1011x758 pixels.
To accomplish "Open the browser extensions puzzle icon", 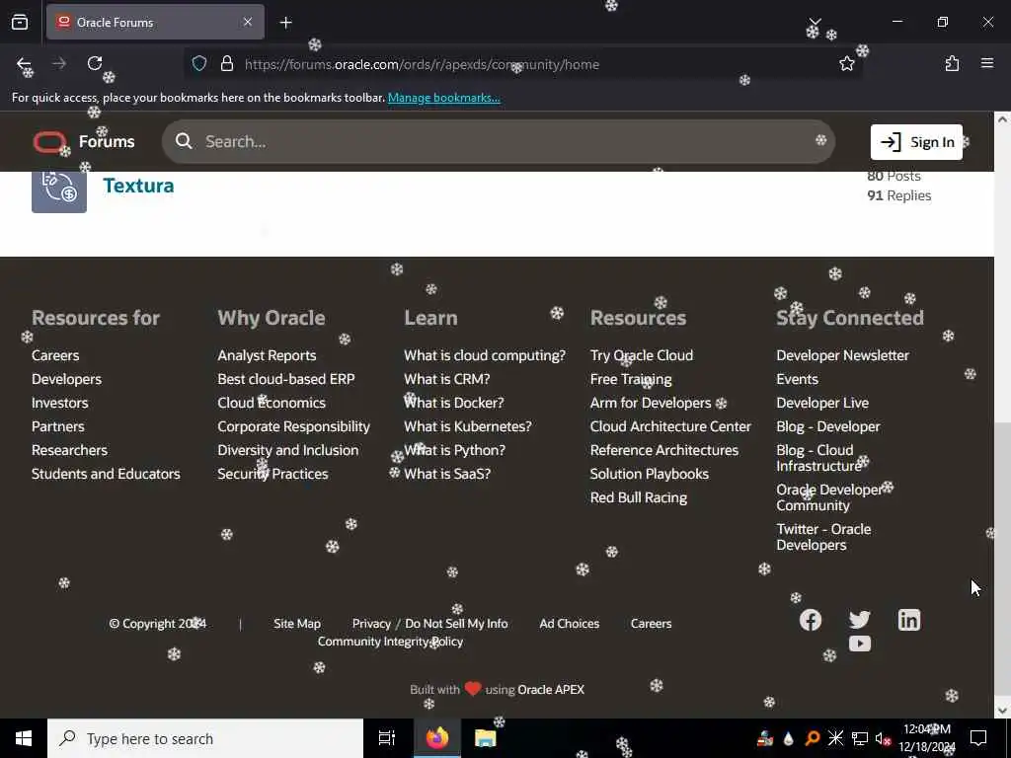I will (x=952, y=63).
